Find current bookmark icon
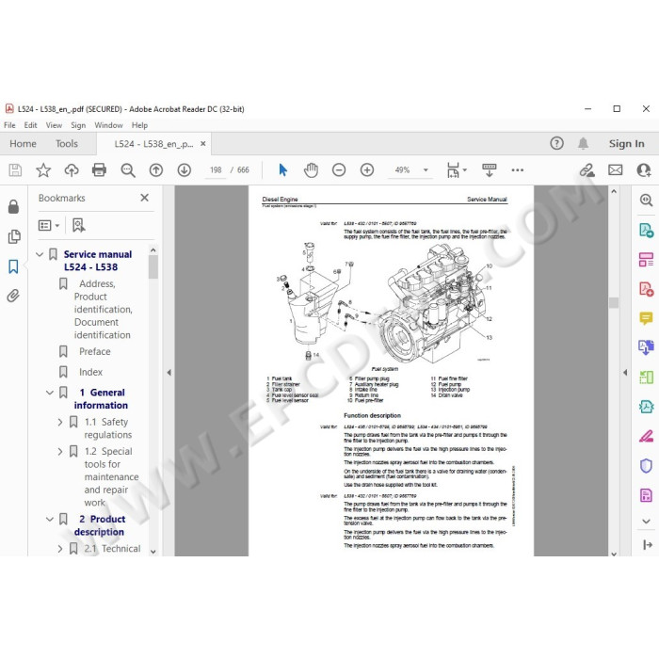659x659 pixels. pyautogui.click(x=78, y=225)
